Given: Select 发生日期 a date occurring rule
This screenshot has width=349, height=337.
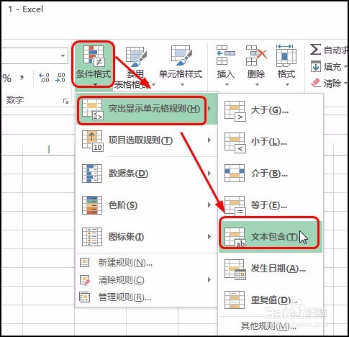Looking at the screenshot, I should click(271, 269).
